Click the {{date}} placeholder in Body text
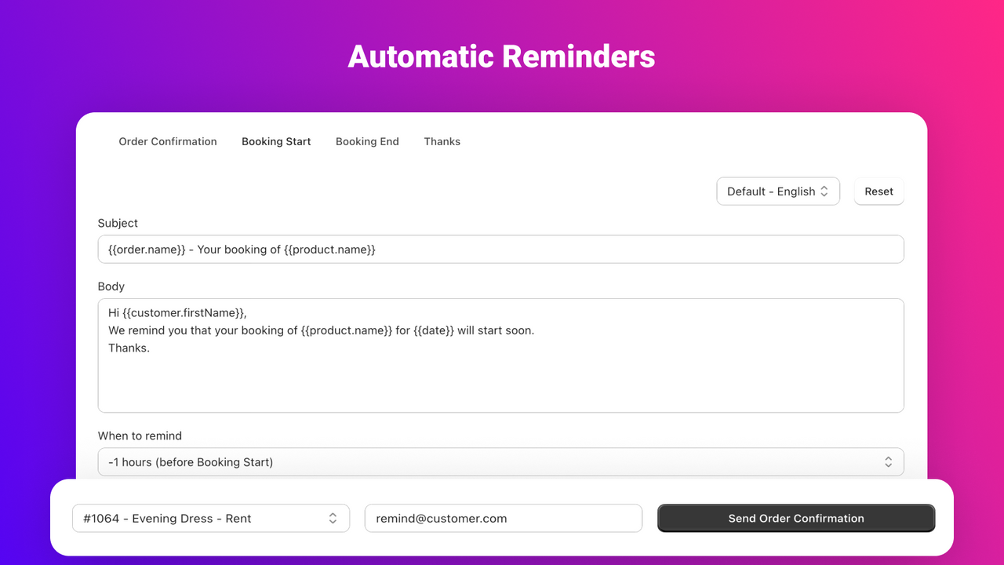 point(434,330)
